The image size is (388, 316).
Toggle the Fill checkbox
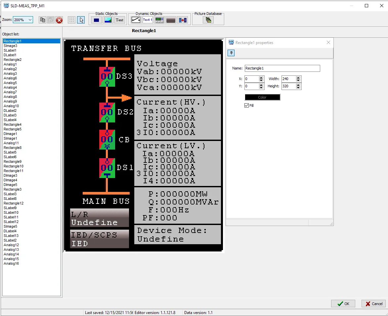[x=246, y=106]
